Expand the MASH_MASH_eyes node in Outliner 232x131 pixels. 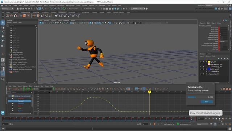[x=9, y=57]
